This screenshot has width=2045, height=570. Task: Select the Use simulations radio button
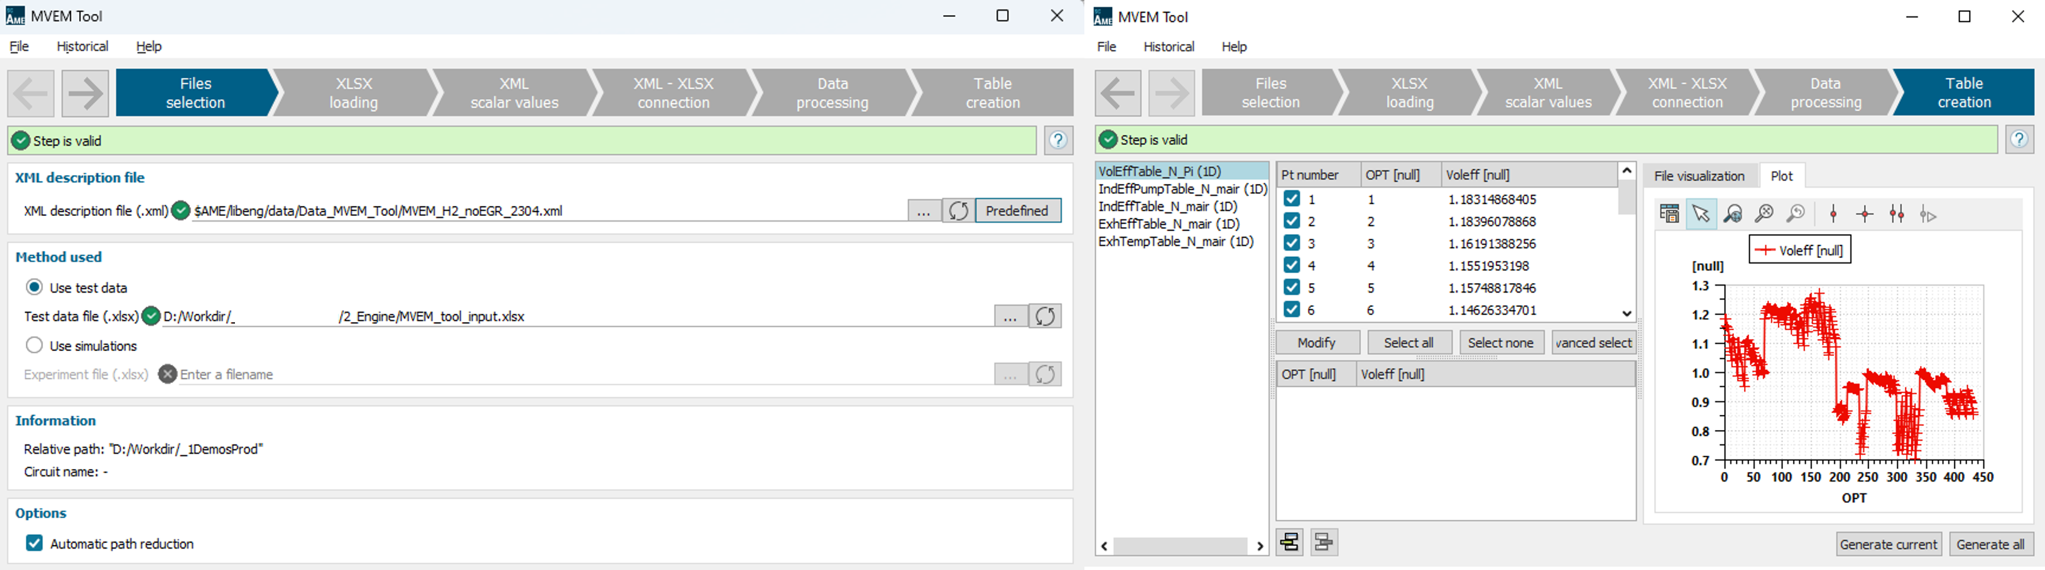tap(34, 346)
